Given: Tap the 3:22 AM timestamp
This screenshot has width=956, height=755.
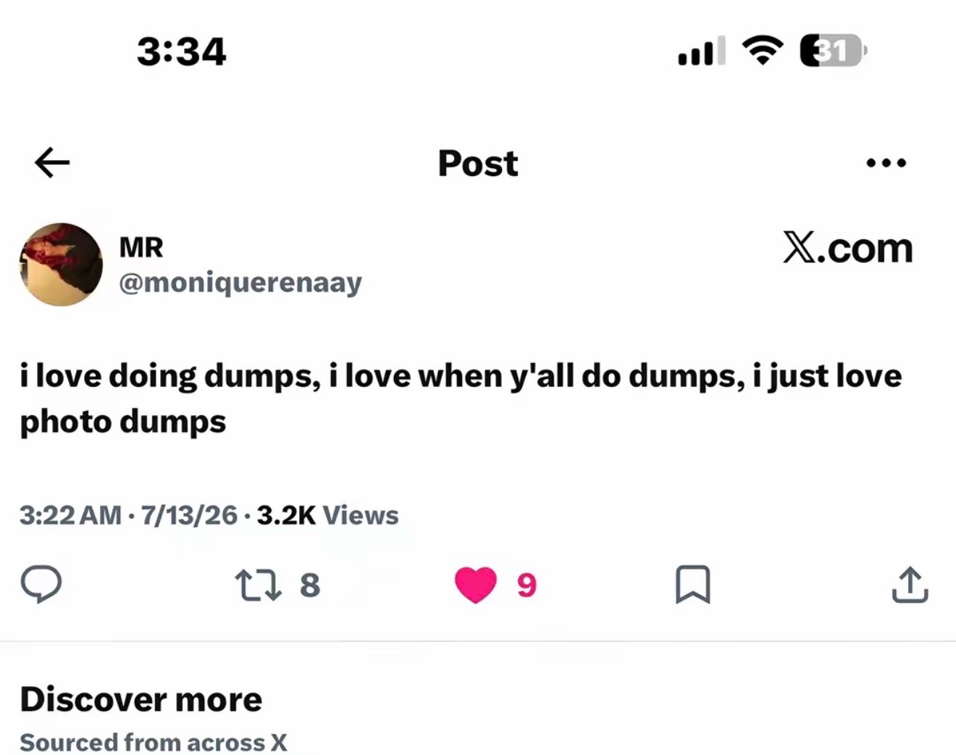Looking at the screenshot, I should (x=70, y=515).
